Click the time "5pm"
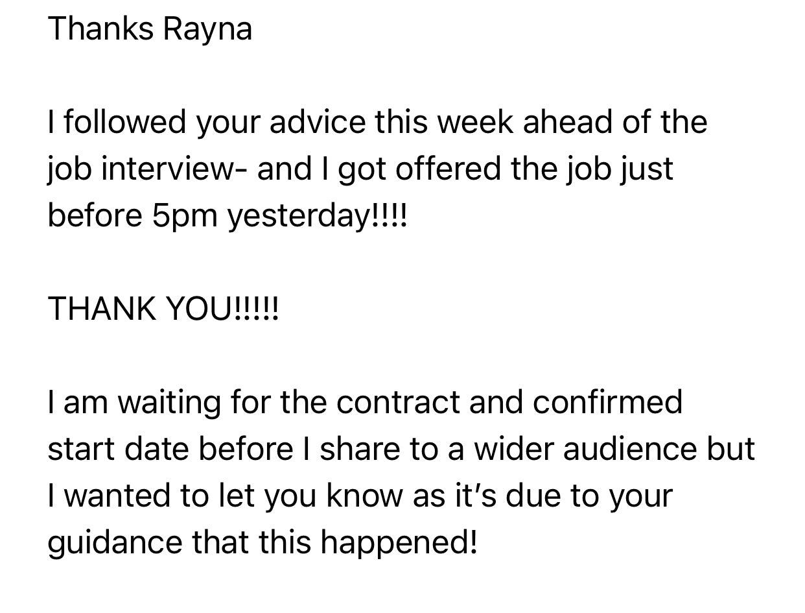This screenshot has width=805, height=613. coord(184,215)
